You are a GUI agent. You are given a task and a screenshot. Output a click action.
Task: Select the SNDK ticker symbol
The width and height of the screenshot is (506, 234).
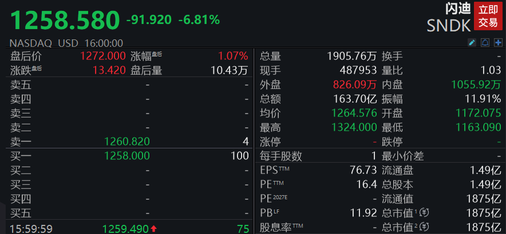pos(449,26)
